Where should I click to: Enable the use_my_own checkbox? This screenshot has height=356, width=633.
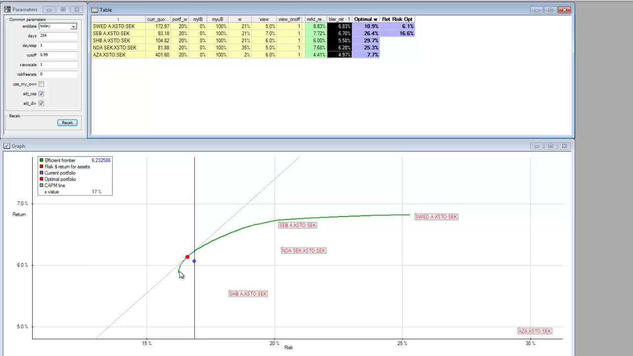pyautogui.click(x=41, y=84)
